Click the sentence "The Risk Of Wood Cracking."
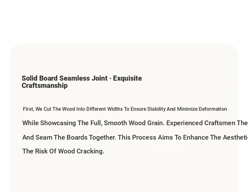This screenshot has width=248, height=192. (63, 151)
